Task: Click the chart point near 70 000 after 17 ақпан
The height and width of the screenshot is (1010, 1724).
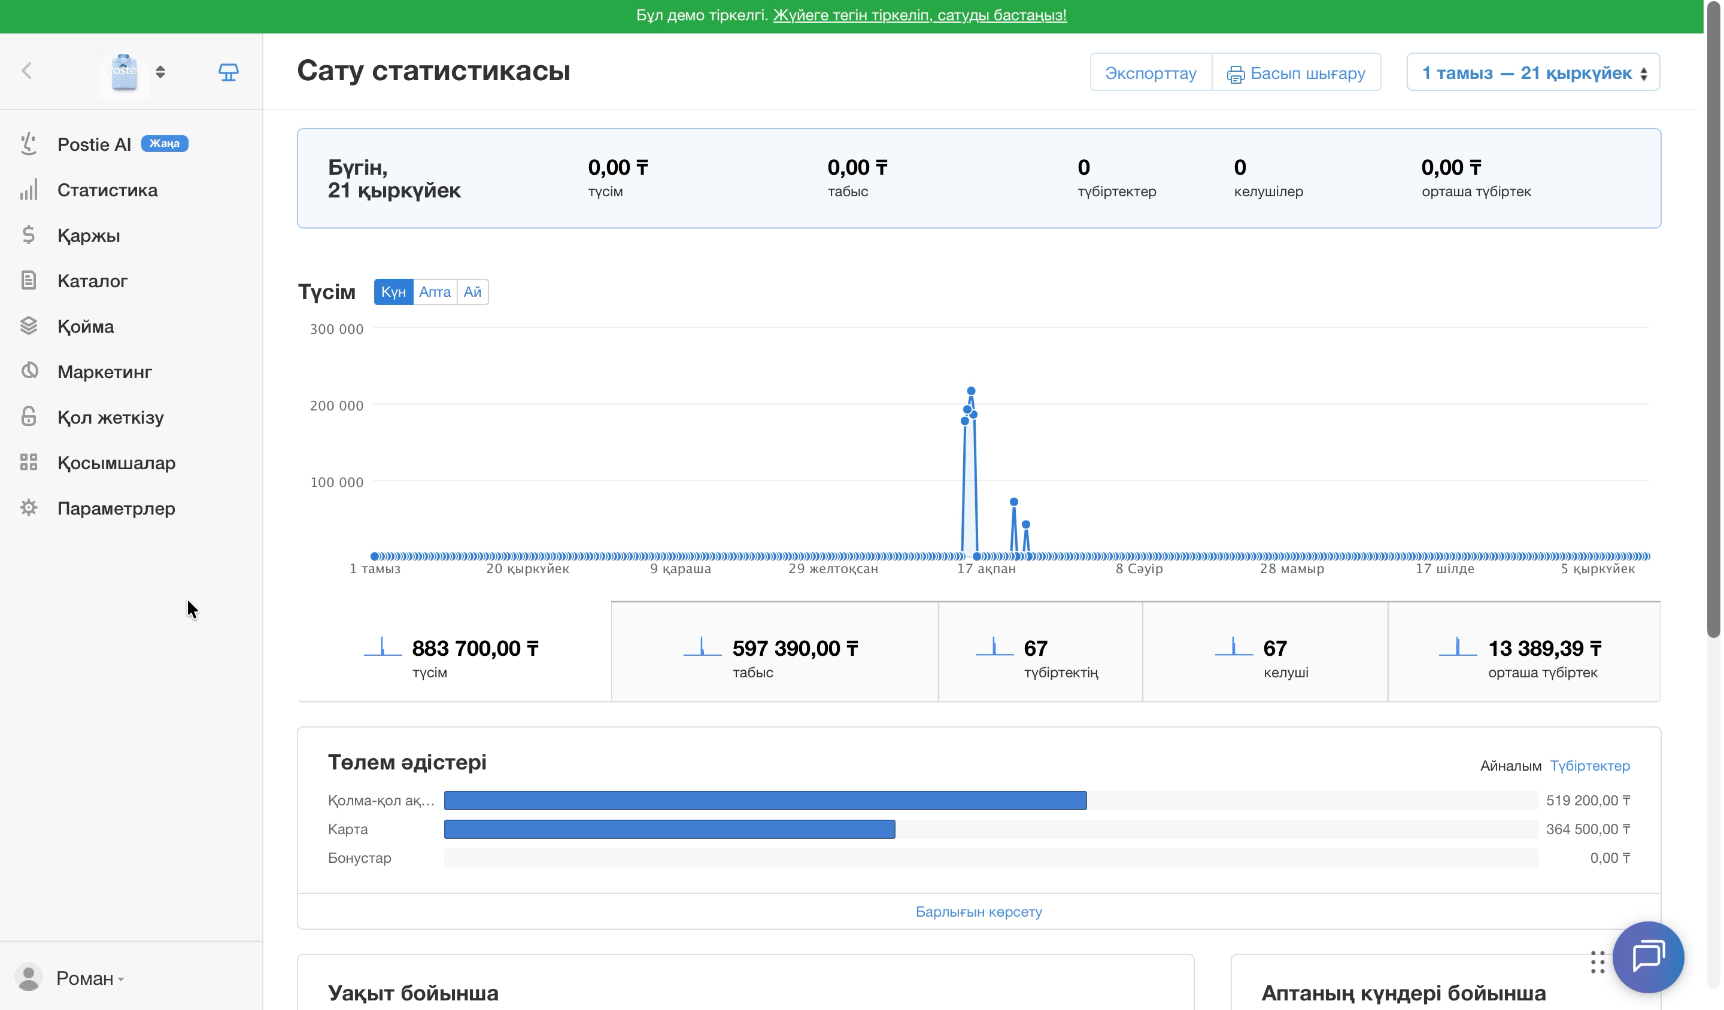Action: point(1014,502)
